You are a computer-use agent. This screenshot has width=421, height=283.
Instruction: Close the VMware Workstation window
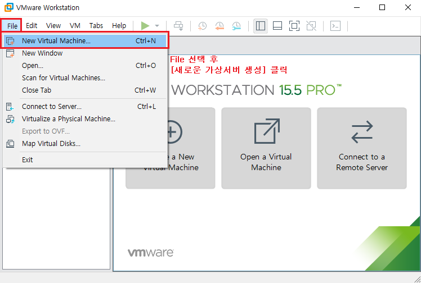[408, 7]
